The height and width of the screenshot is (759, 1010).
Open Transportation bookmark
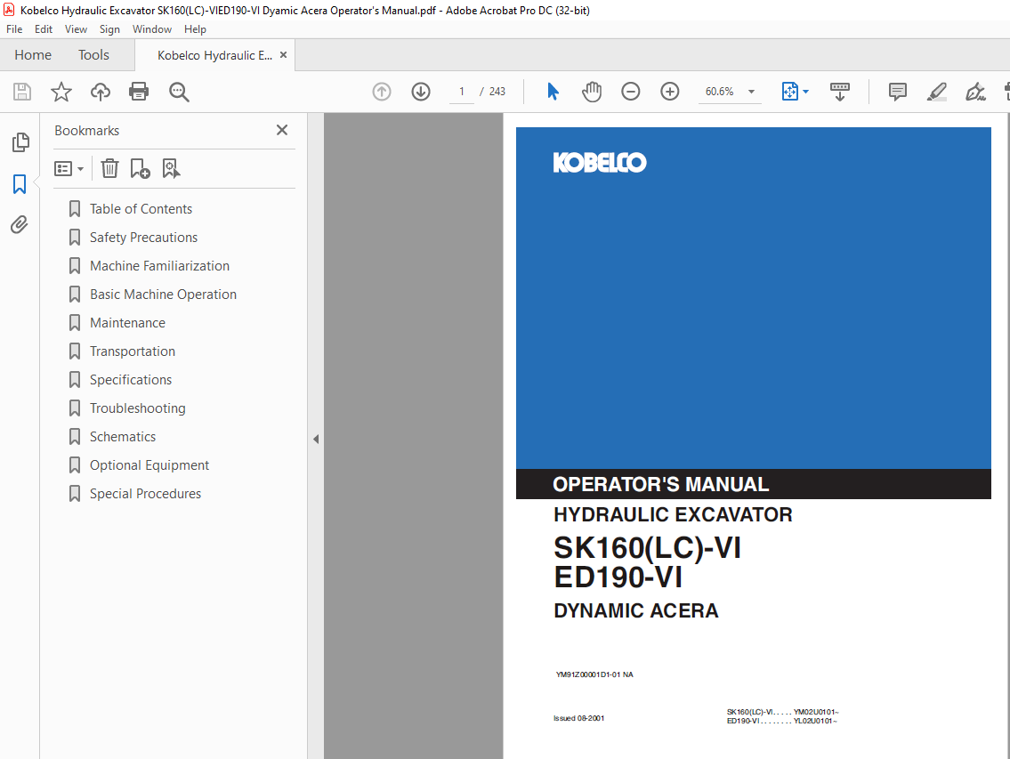click(132, 351)
